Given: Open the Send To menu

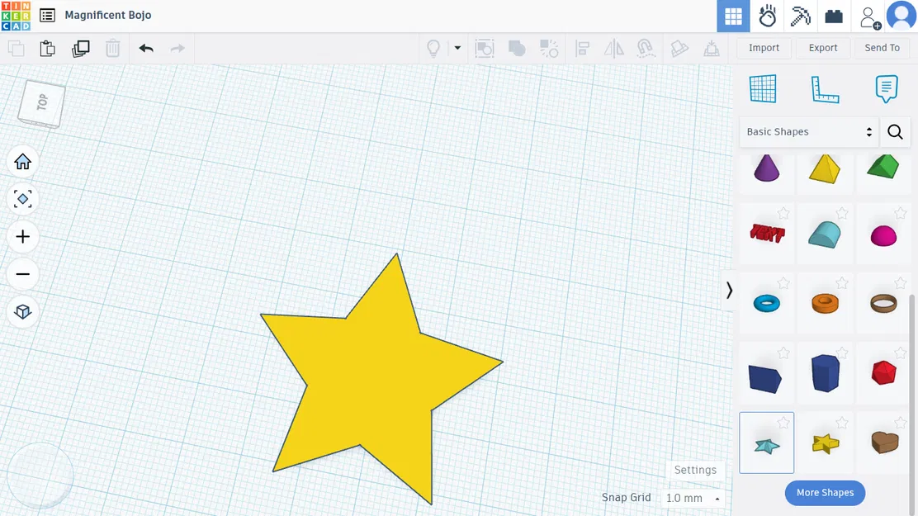Looking at the screenshot, I should pos(882,48).
